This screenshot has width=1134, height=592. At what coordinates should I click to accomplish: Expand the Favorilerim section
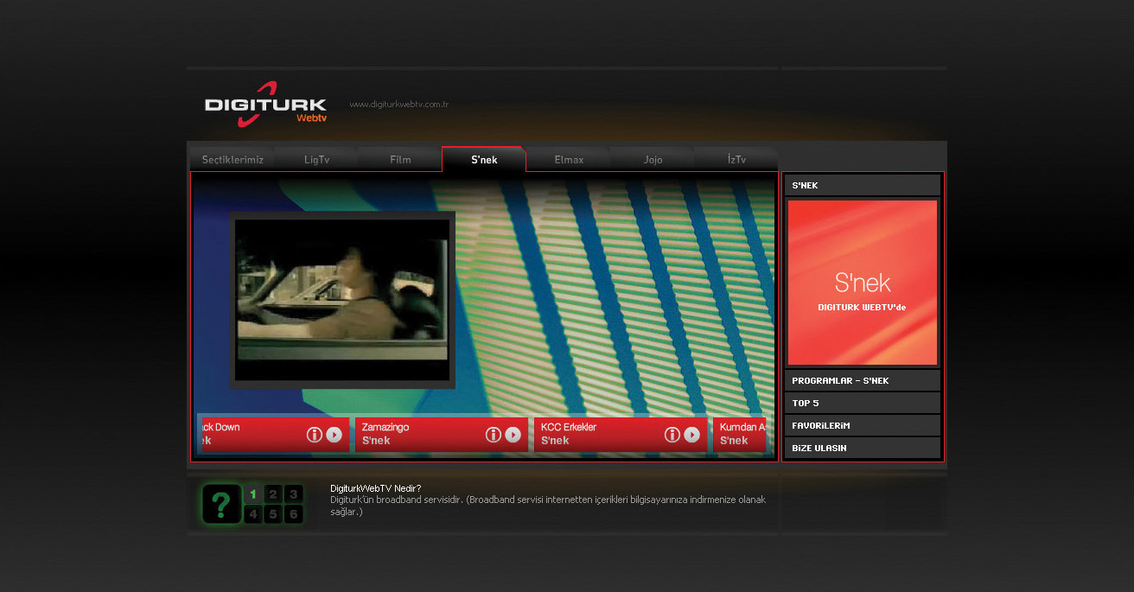[862, 426]
